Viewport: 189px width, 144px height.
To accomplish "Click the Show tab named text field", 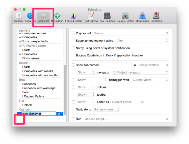I will pos(116,65).
